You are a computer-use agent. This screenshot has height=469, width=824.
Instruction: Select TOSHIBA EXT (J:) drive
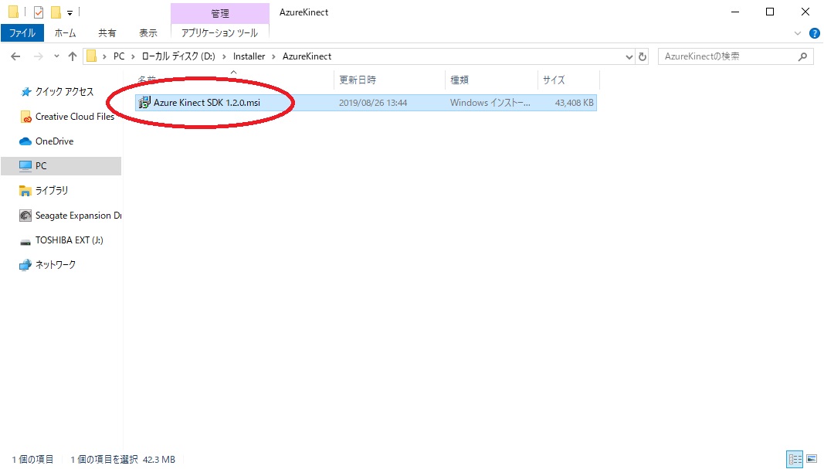[x=69, y=240]
